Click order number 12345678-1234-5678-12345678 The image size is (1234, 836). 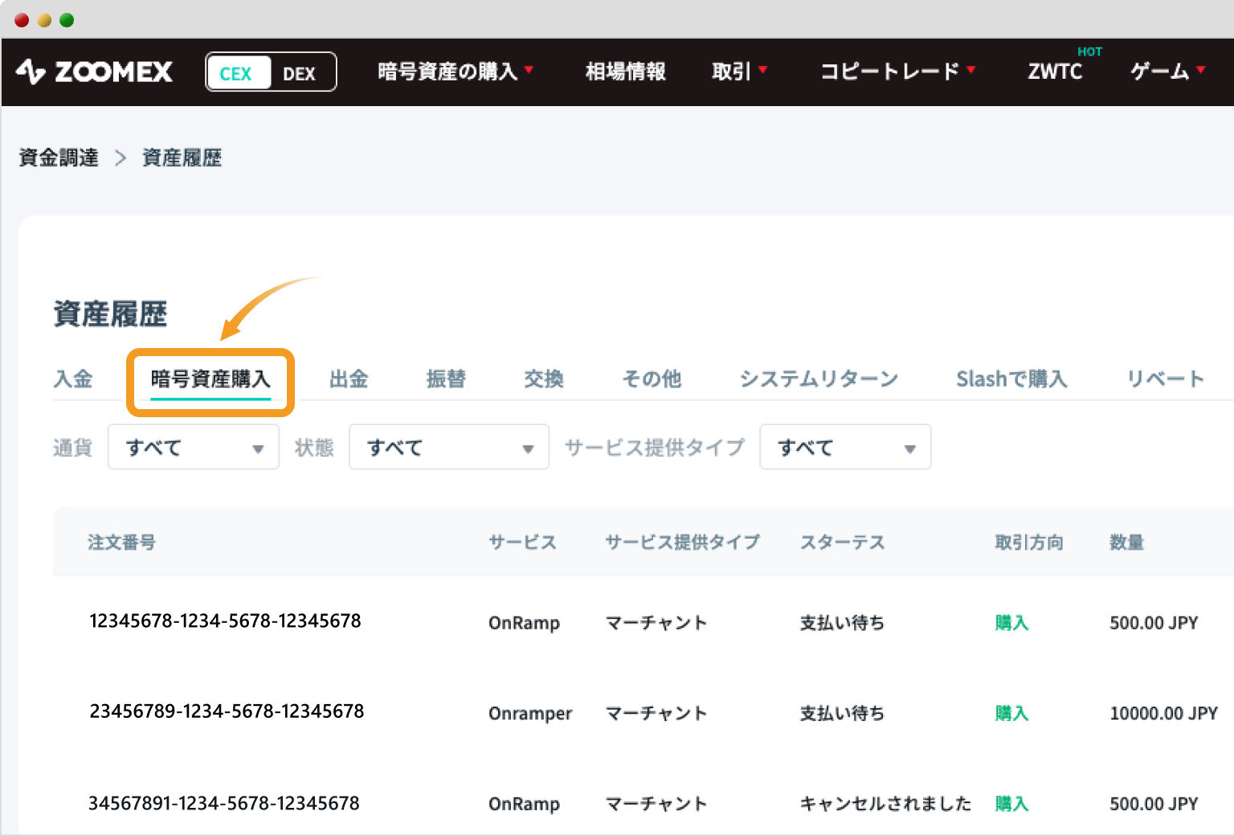(x=225, y=621)
